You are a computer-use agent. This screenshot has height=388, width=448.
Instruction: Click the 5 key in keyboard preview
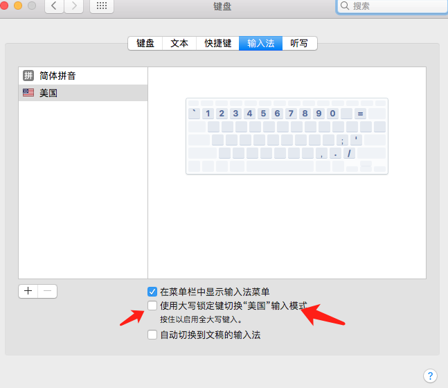pyautogui.click(x=263, y=114)
